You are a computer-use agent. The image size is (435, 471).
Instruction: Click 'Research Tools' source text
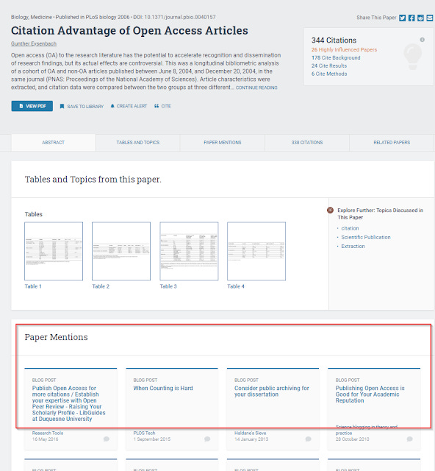(48, 433)
